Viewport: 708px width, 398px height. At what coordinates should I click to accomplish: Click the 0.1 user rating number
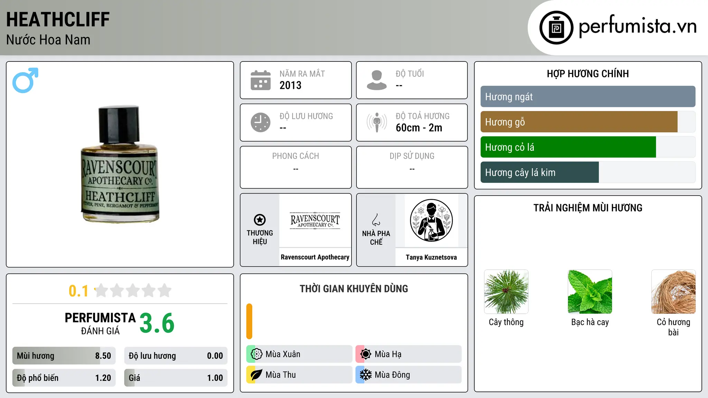tap(78, 291)
